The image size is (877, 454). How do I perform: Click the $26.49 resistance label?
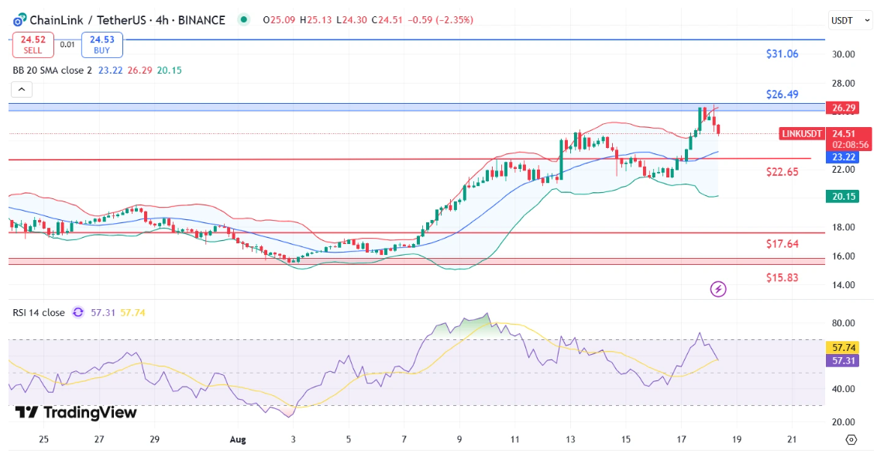pos(782,95)
